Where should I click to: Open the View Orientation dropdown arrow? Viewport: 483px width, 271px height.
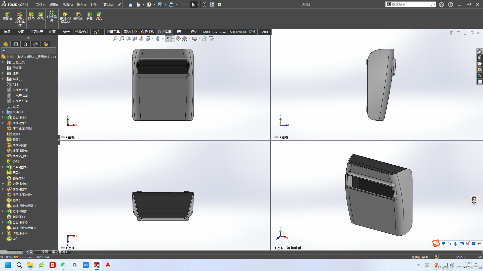(x=153, y=39)
